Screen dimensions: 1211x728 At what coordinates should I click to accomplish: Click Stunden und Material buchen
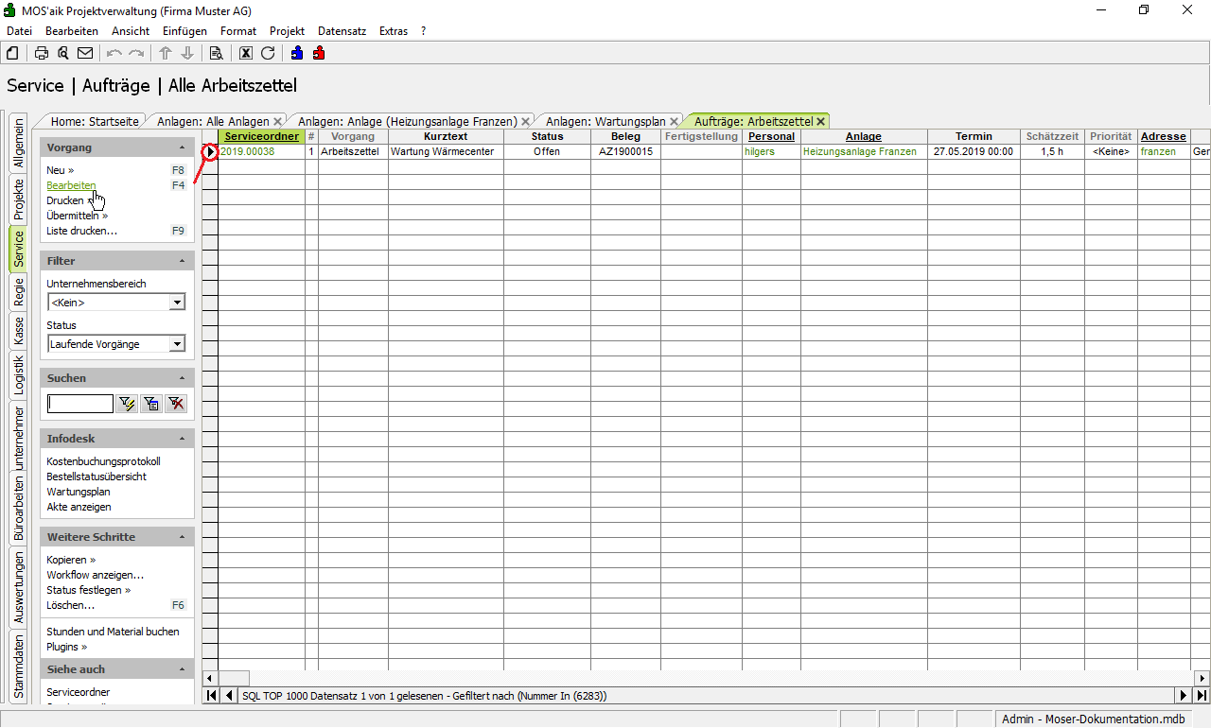113,632
